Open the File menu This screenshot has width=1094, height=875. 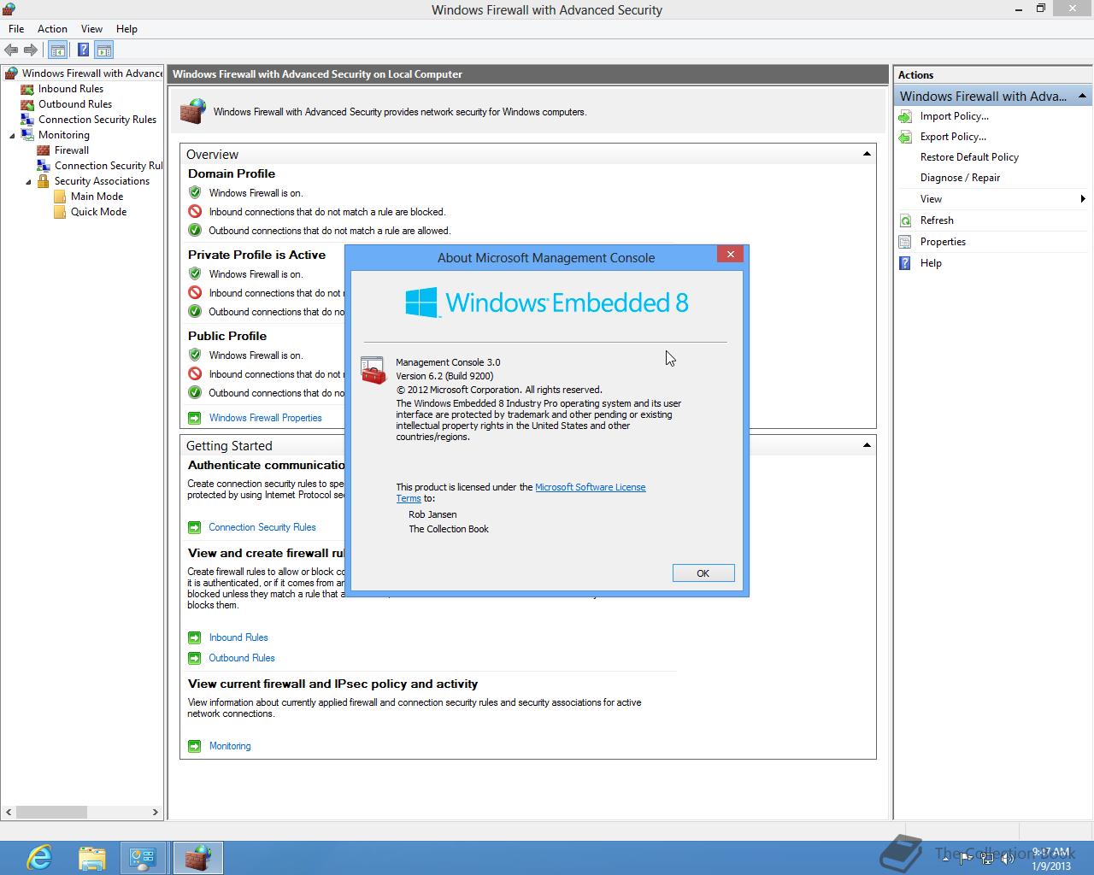tap(16, 28)
